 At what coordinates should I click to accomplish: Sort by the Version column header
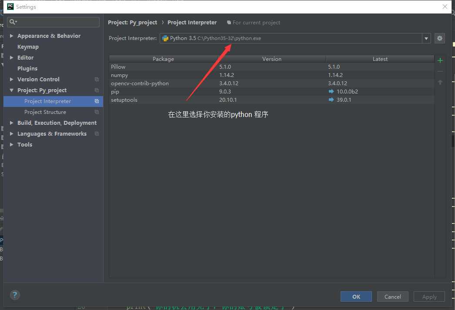[x=271, y=59]
